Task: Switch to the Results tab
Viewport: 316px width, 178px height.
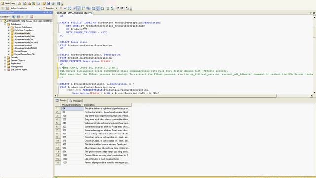Action: pyautogui.click(x=61, y=100)
